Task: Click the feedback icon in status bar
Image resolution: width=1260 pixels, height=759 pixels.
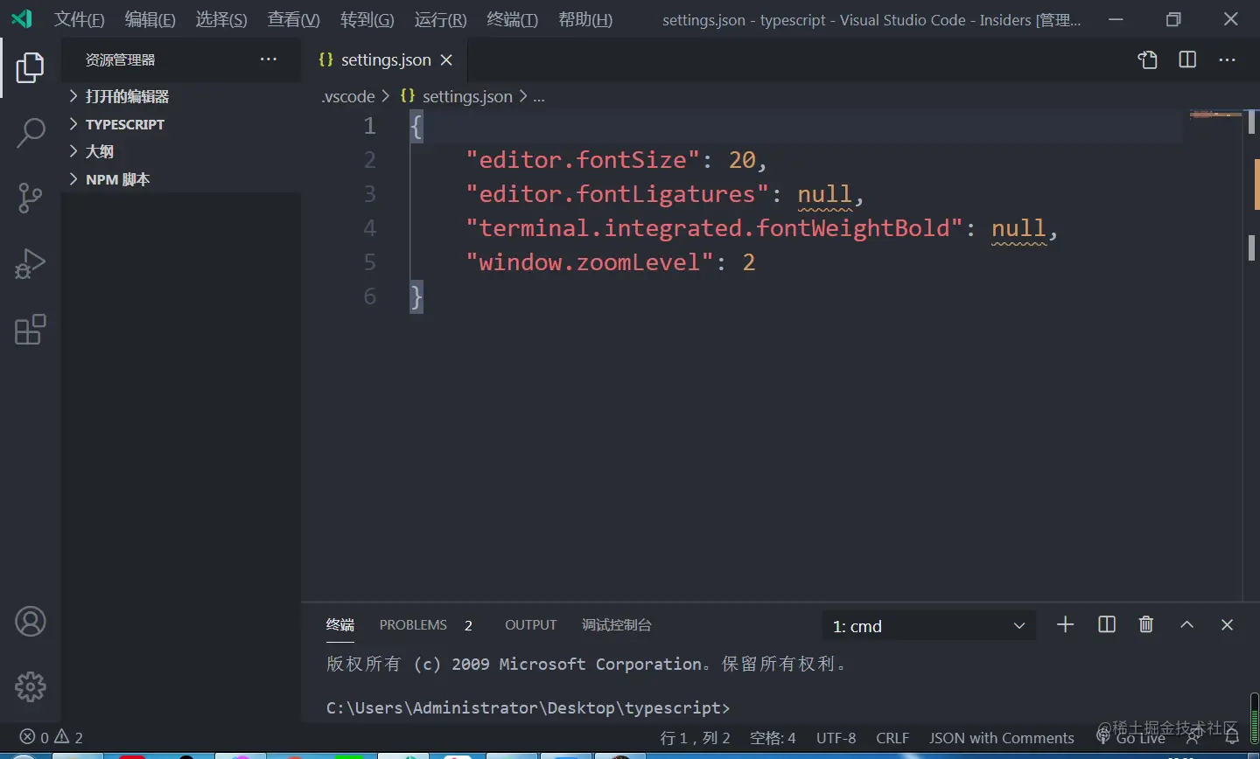Action: point(1193,738)
